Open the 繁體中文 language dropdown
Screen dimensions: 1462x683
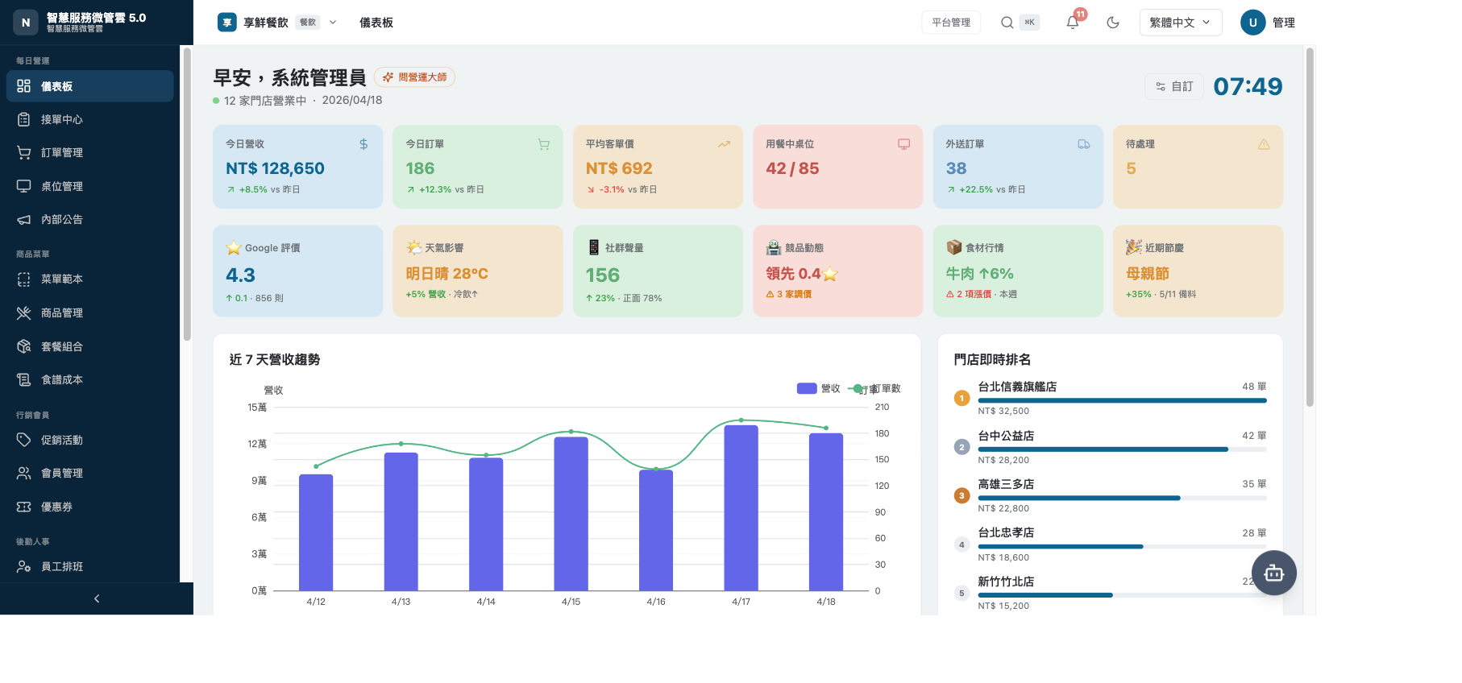click(x=1181, y=23)
